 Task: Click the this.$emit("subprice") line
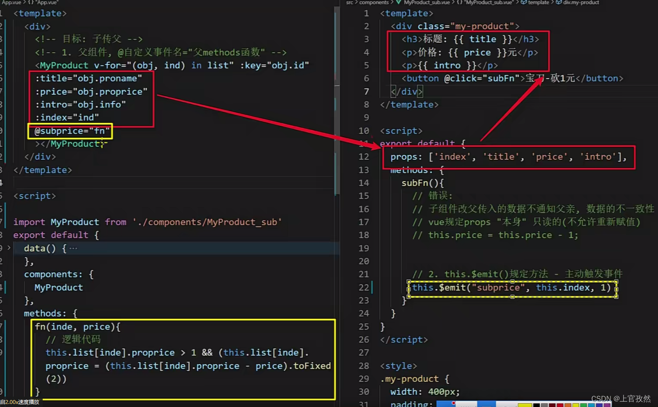512,287
